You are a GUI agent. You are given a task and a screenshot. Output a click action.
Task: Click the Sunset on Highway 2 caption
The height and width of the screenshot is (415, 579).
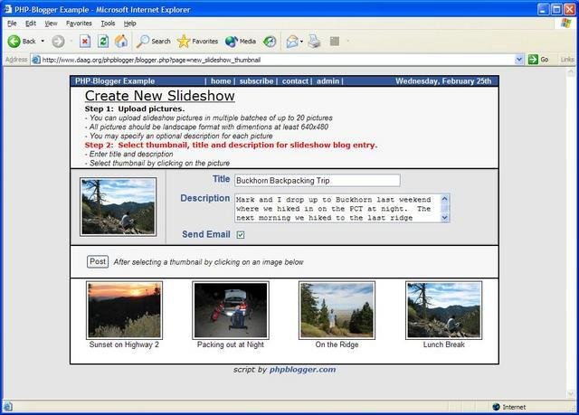124,344
